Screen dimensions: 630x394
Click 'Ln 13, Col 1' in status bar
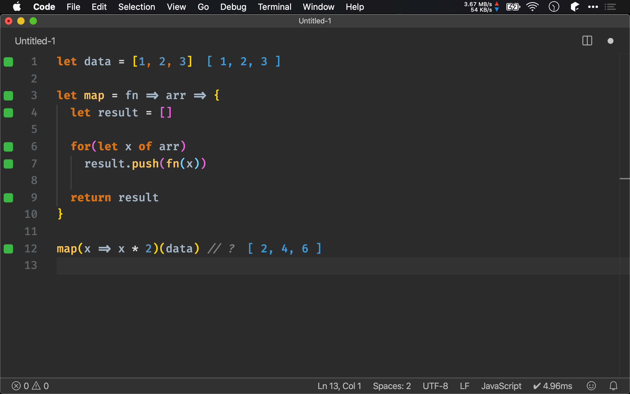pos(339,386)
